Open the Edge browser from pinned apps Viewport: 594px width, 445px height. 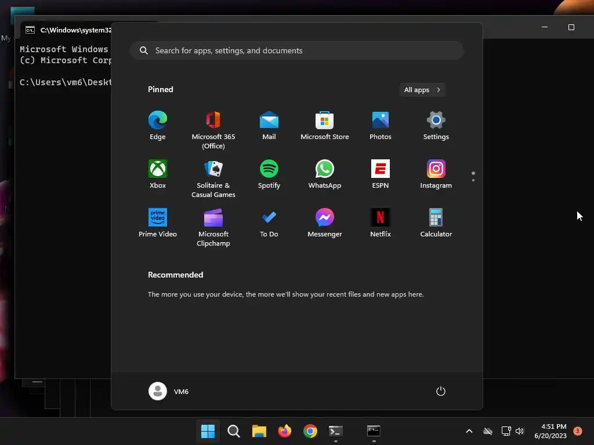(x=158, y=126)
